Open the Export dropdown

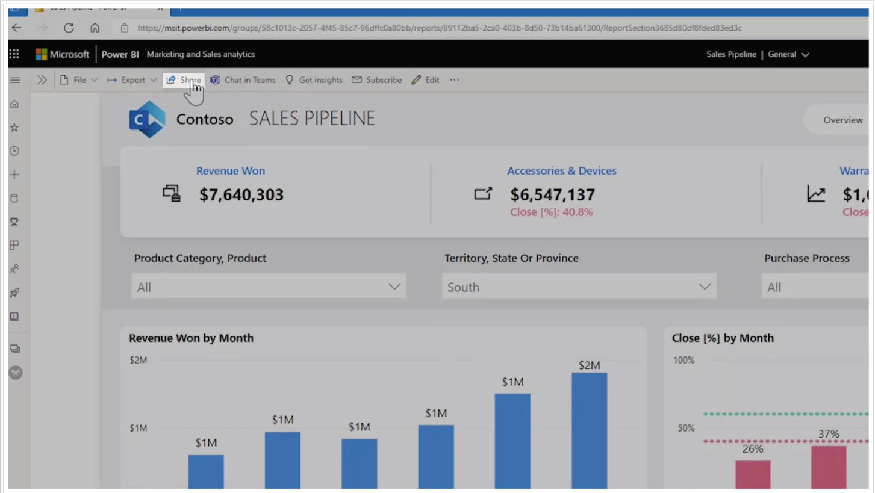tap(132, 80)
